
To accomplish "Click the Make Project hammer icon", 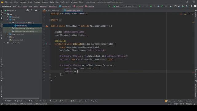I will pyautogui.click(x=109, y=6).
